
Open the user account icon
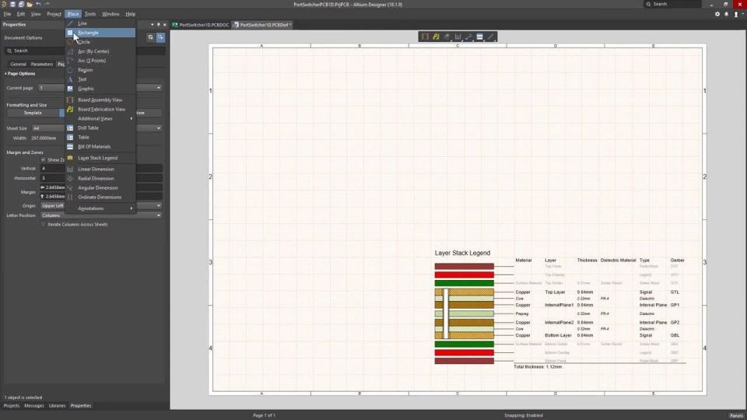[736, 14]
